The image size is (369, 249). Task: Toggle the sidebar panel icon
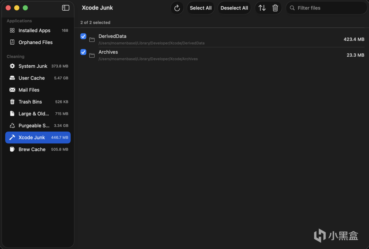[66, 8]
